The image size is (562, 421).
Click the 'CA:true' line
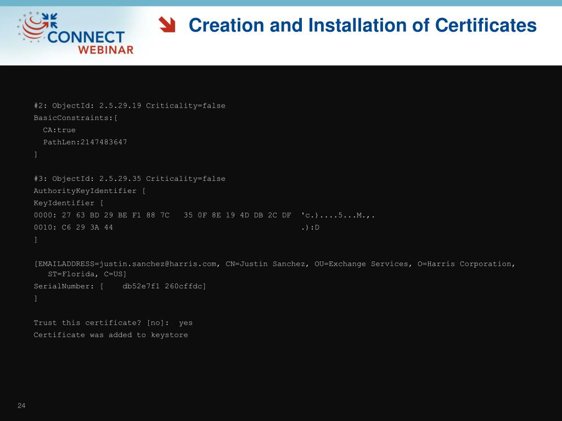[59, 130]
